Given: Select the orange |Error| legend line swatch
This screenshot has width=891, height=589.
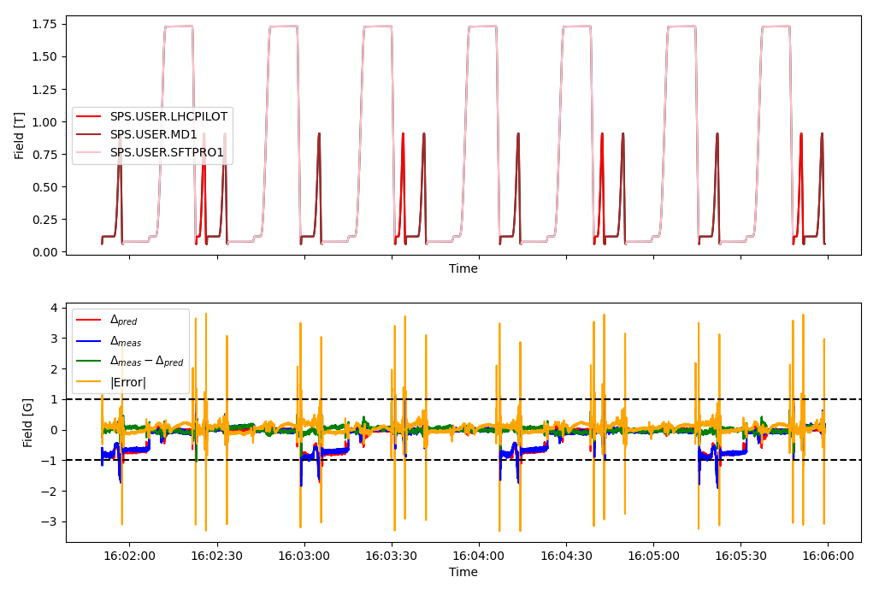Looking at the screenshot, I should pos(90,382).
